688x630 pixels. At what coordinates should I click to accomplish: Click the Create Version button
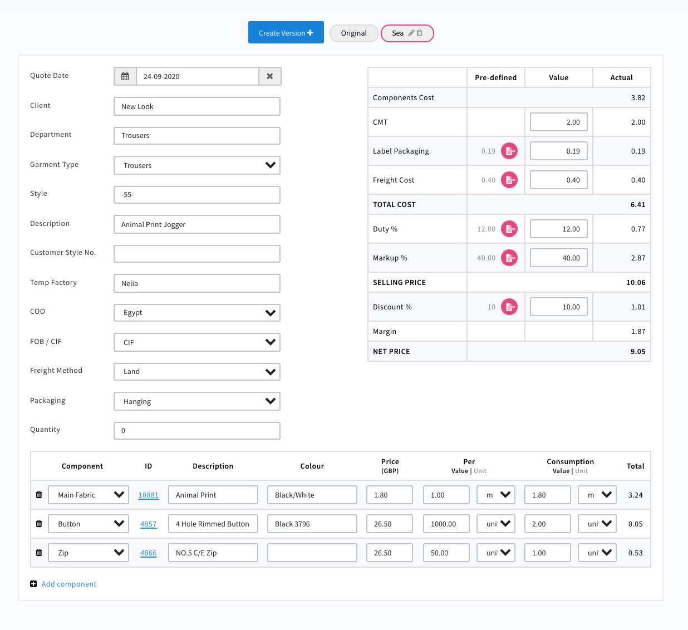coord(286,33)
